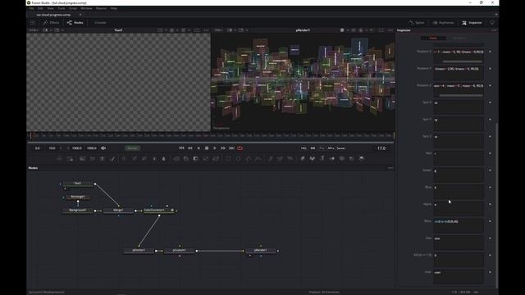Step back one frame
Image resolution: width=525 pixels, height=295 pixels.
(189, 148)
